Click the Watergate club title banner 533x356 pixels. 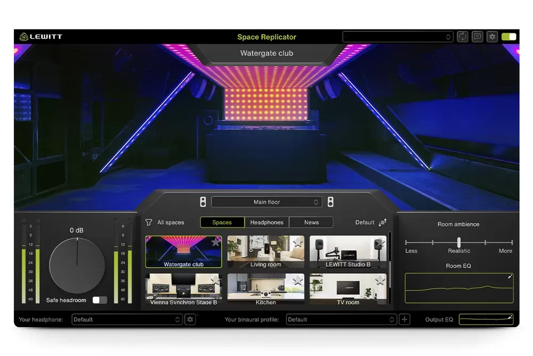(x=266, y=53)
